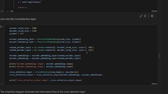Run the CrossAttention test cell
The image size is (168, 94).
[1, 27]
